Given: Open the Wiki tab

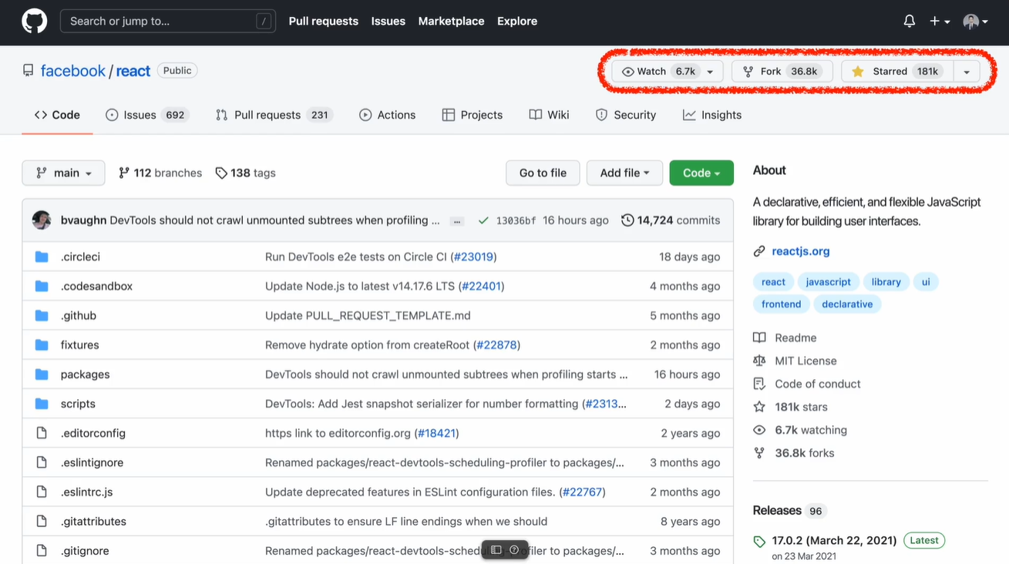Looking at the screenshot, I should click(550, 115).
